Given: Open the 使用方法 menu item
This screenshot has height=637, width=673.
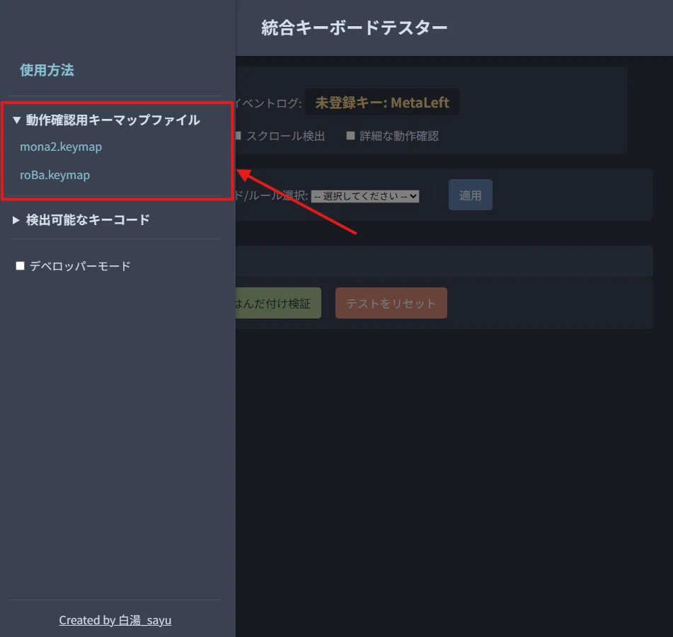Looking at the screenshot, I should tap(47, 70).
